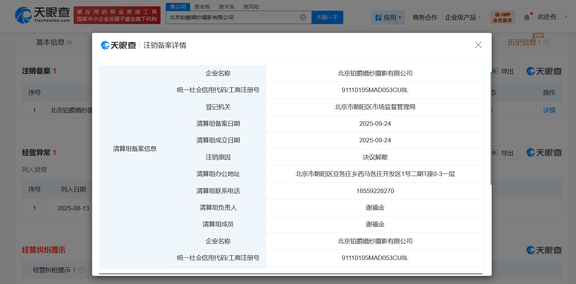Switch to the 查关系 search tab
This screenshot has width=576, height=284.
pyautogui.click(x=226, y=7)
